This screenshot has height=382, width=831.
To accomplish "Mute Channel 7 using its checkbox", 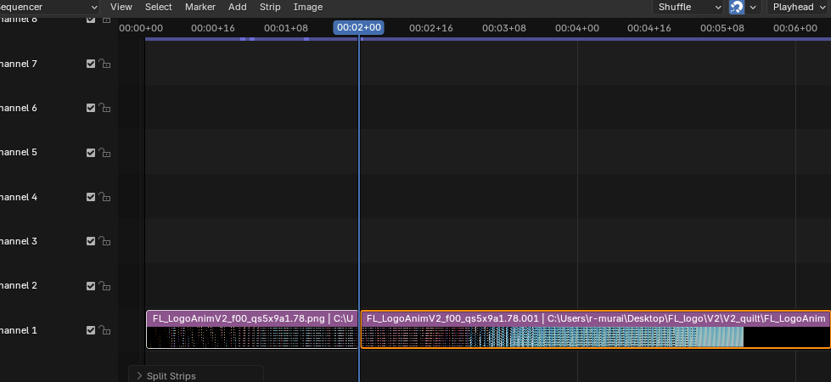I will coord(91,64).
